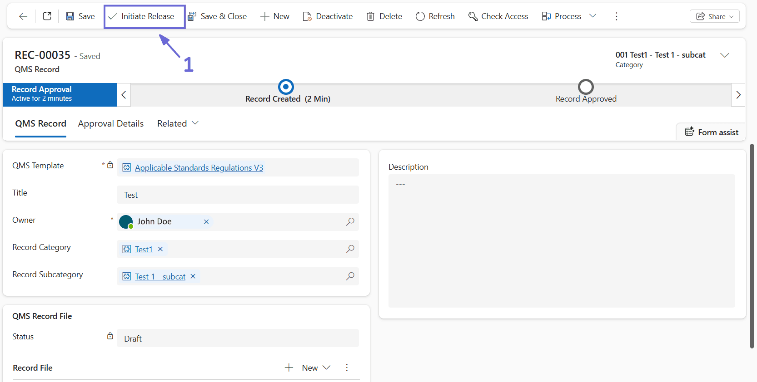Click lock icon beside QMS Template
Screen dimensions: 757x382
(110, 165)
